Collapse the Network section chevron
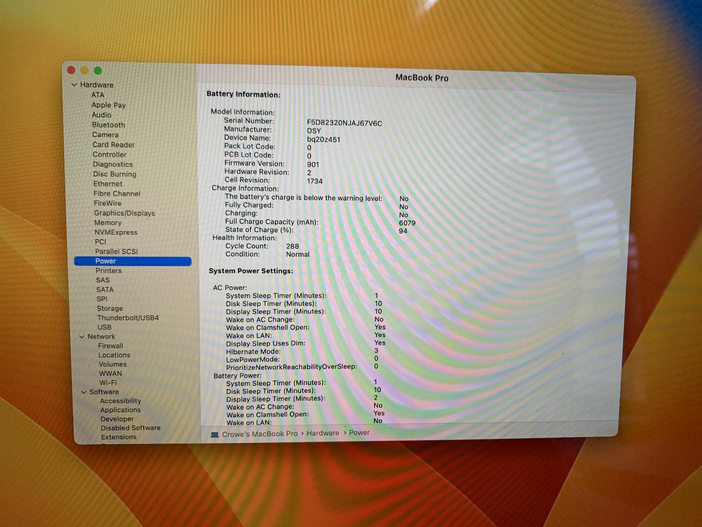The width and height of the screenshot is (702, 527). pyautogui.click(x=82, y=337)
